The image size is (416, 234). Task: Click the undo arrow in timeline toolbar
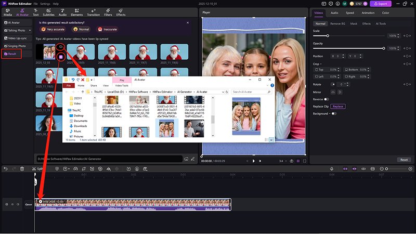(x=5, y=168)
